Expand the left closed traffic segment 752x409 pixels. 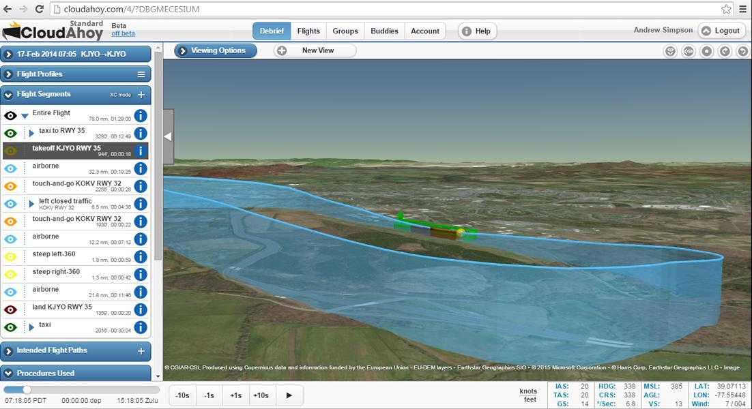(x=31, y=204)
